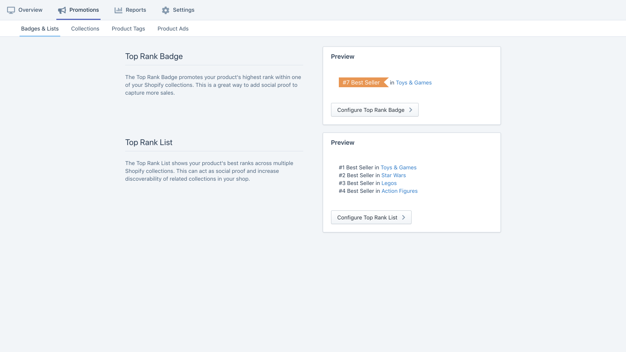The height and width of the screenshot is (352, 626).
Task: Click the Promotions megaphone icon
Action: pyautogui.click(x=62, y=10)
